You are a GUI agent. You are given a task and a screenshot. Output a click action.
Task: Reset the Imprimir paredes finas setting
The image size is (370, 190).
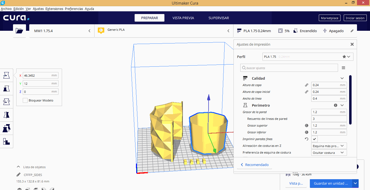point(307,139)
